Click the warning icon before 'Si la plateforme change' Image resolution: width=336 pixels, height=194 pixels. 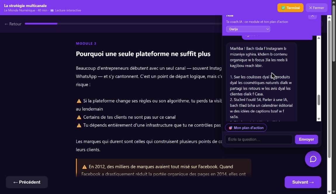point(79,101)
